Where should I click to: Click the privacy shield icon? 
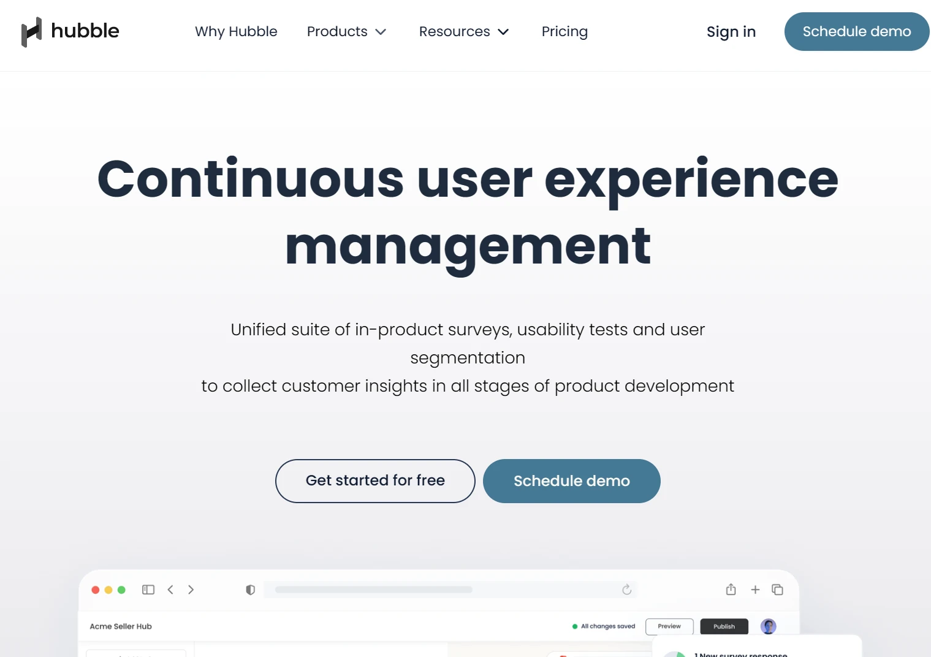point(250,590)
